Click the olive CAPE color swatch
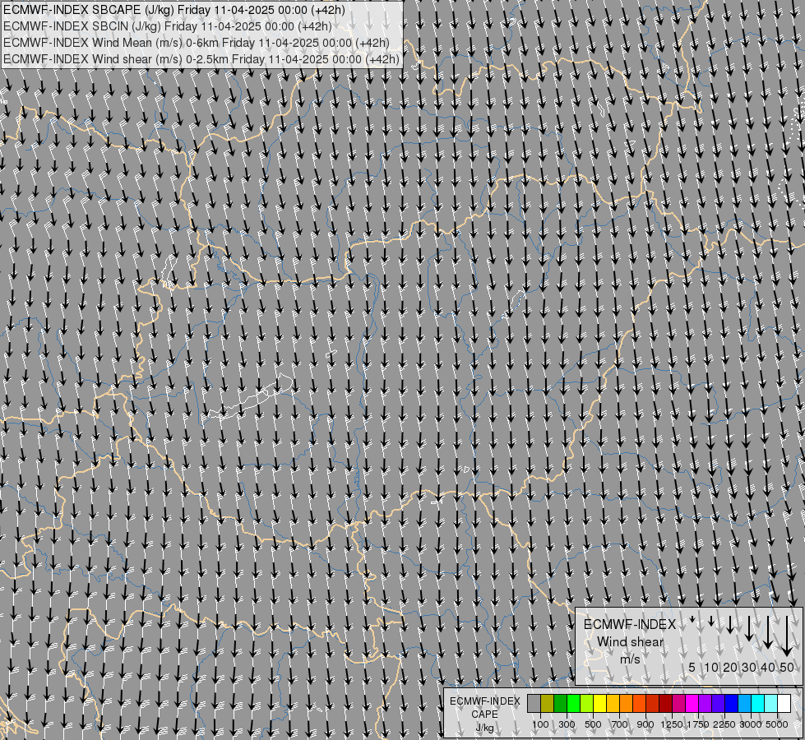805x740 pixels. pyautogui.click(x=548, y=704)
